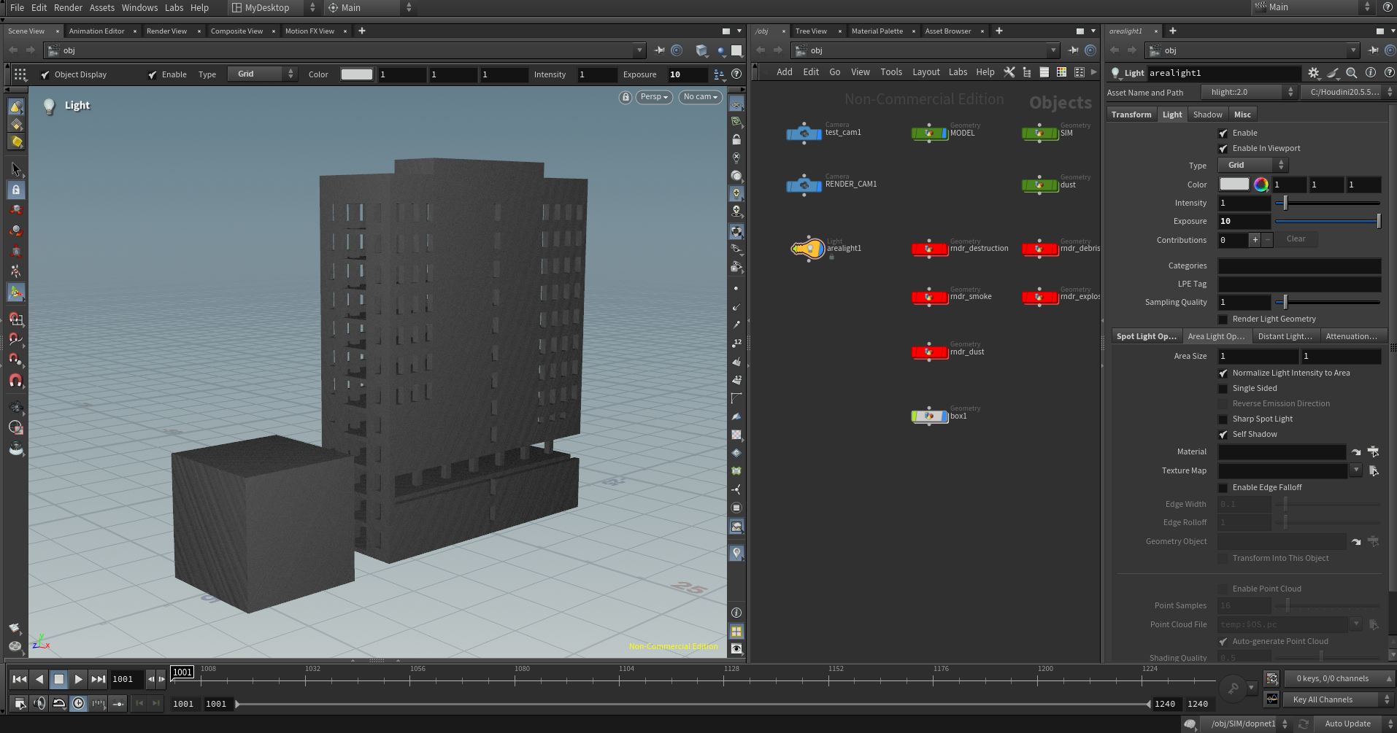This screenshot has height=733, width=1397.
Task: Click the play forward button
Action: click(x=78, y=679)
